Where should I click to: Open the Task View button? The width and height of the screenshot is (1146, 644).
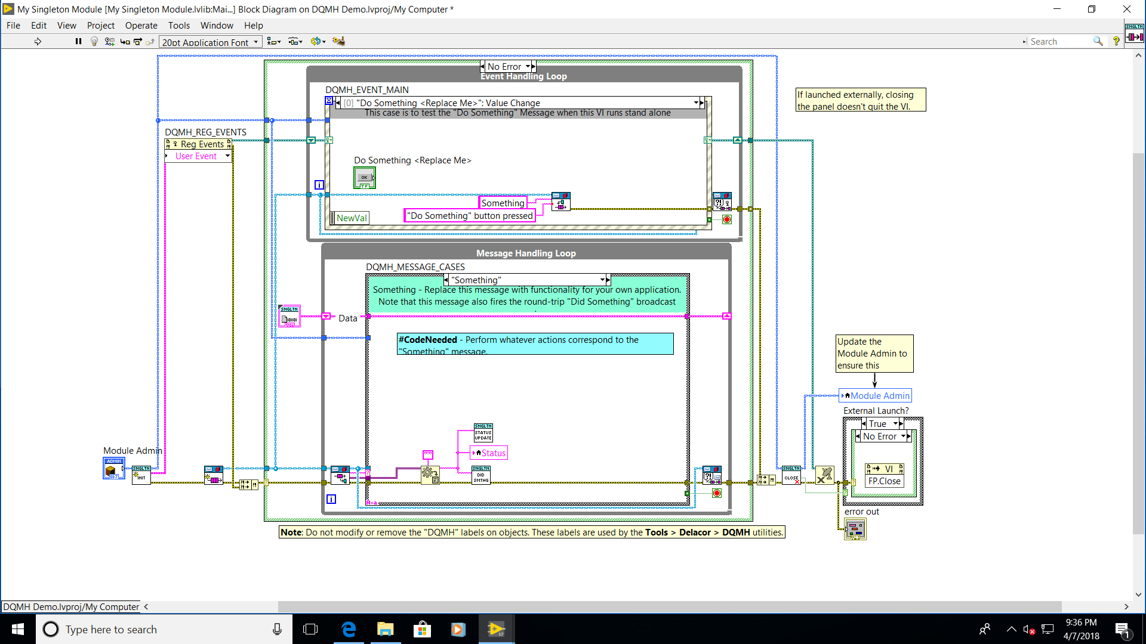point(310,629)
